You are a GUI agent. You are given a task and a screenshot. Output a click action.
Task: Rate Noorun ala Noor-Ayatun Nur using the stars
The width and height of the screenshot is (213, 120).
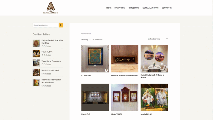46,86
